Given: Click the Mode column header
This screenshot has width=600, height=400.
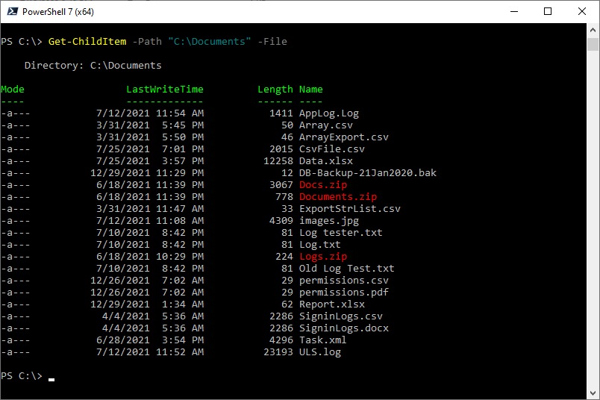Looking at the screenshot, I should click(12, 90).
